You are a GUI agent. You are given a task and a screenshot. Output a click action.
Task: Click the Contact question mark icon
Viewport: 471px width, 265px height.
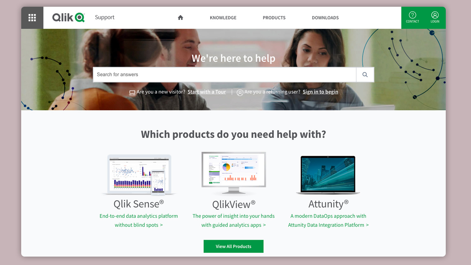pyautogui.click(x=412, y=15)
